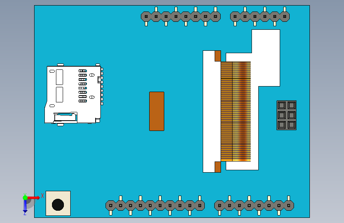The image size is (344, 223).
Task: Select the upper orange latch tab on FPC connector
Action: tap(218, 56)
